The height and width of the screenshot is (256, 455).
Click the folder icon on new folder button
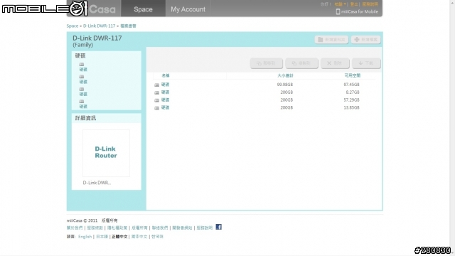[x=321, y=40]
